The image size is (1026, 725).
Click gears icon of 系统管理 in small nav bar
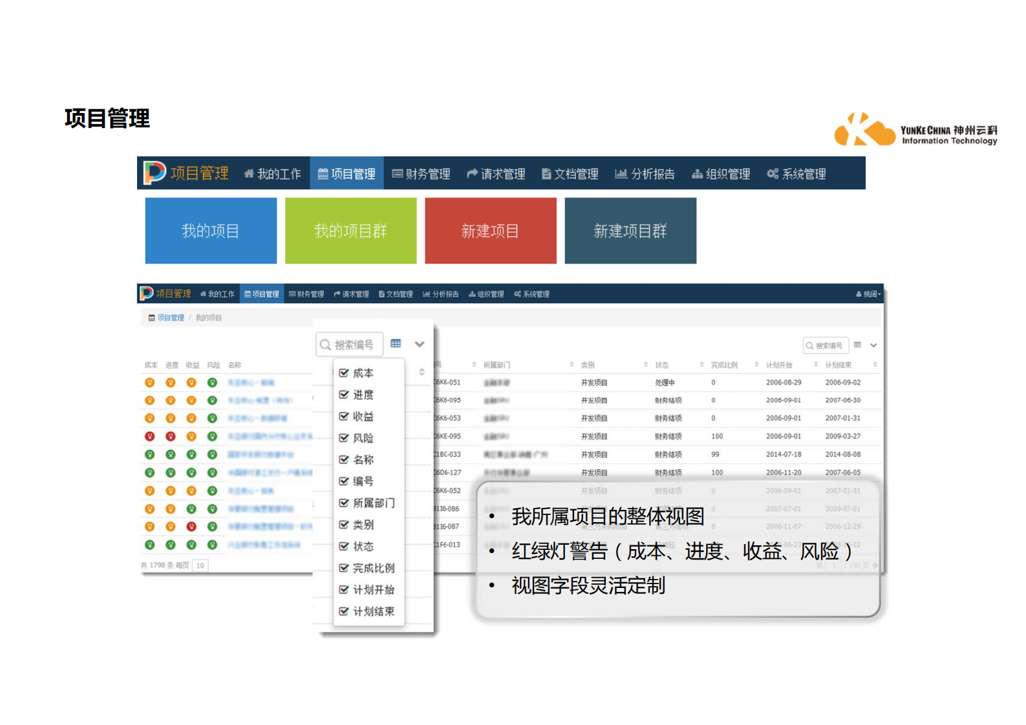(x=518, y=294)
